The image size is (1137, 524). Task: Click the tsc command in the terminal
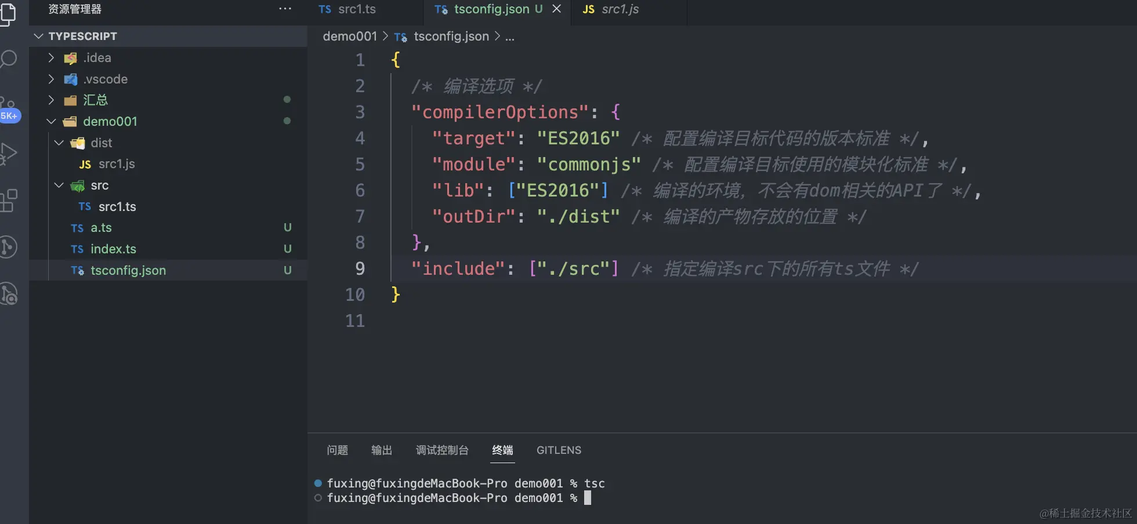click(595, 483)
